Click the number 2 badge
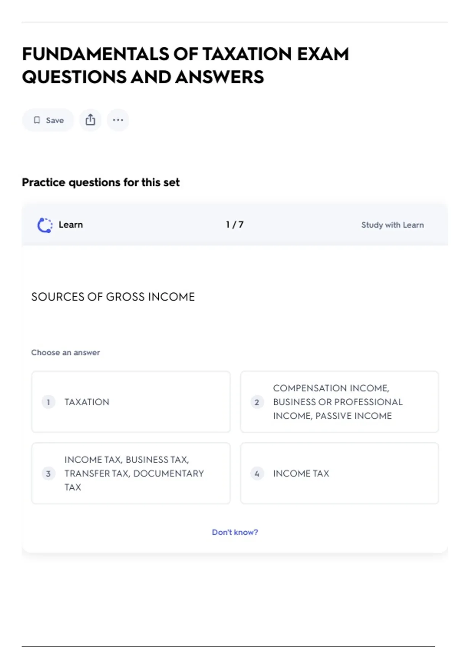 [x=257, y=402]
